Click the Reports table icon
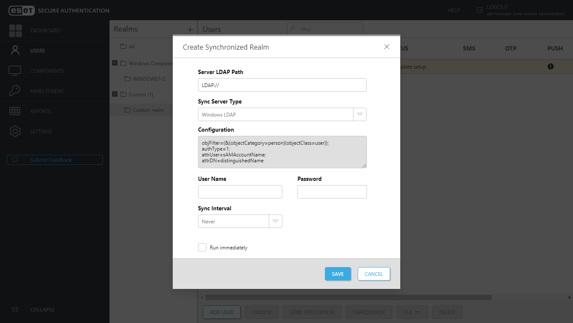Screen dimensions: 573x323 (x=15, y=111)
